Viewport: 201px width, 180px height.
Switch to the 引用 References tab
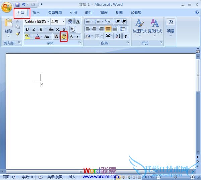[74, 12]
